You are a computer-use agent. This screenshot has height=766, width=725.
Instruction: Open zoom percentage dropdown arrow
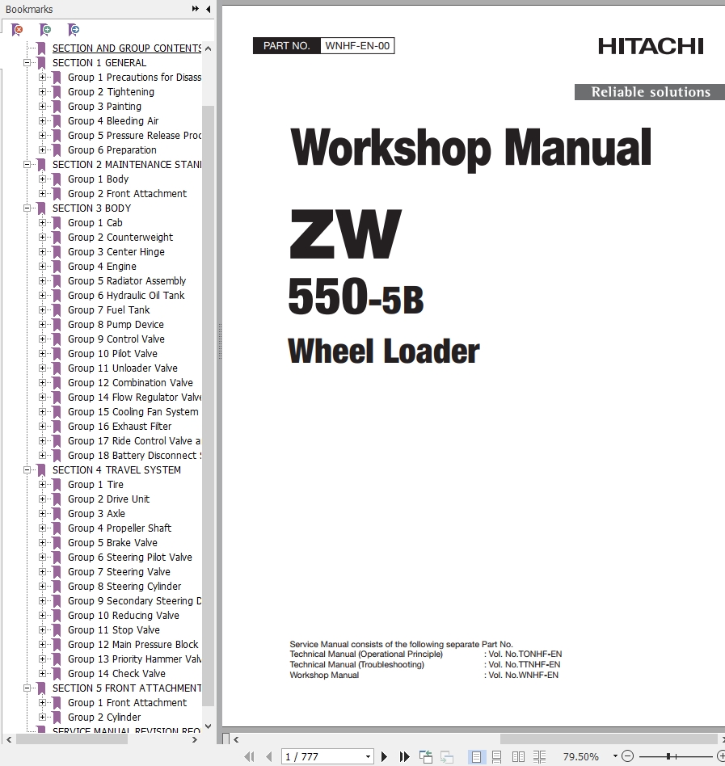(615, 756)
